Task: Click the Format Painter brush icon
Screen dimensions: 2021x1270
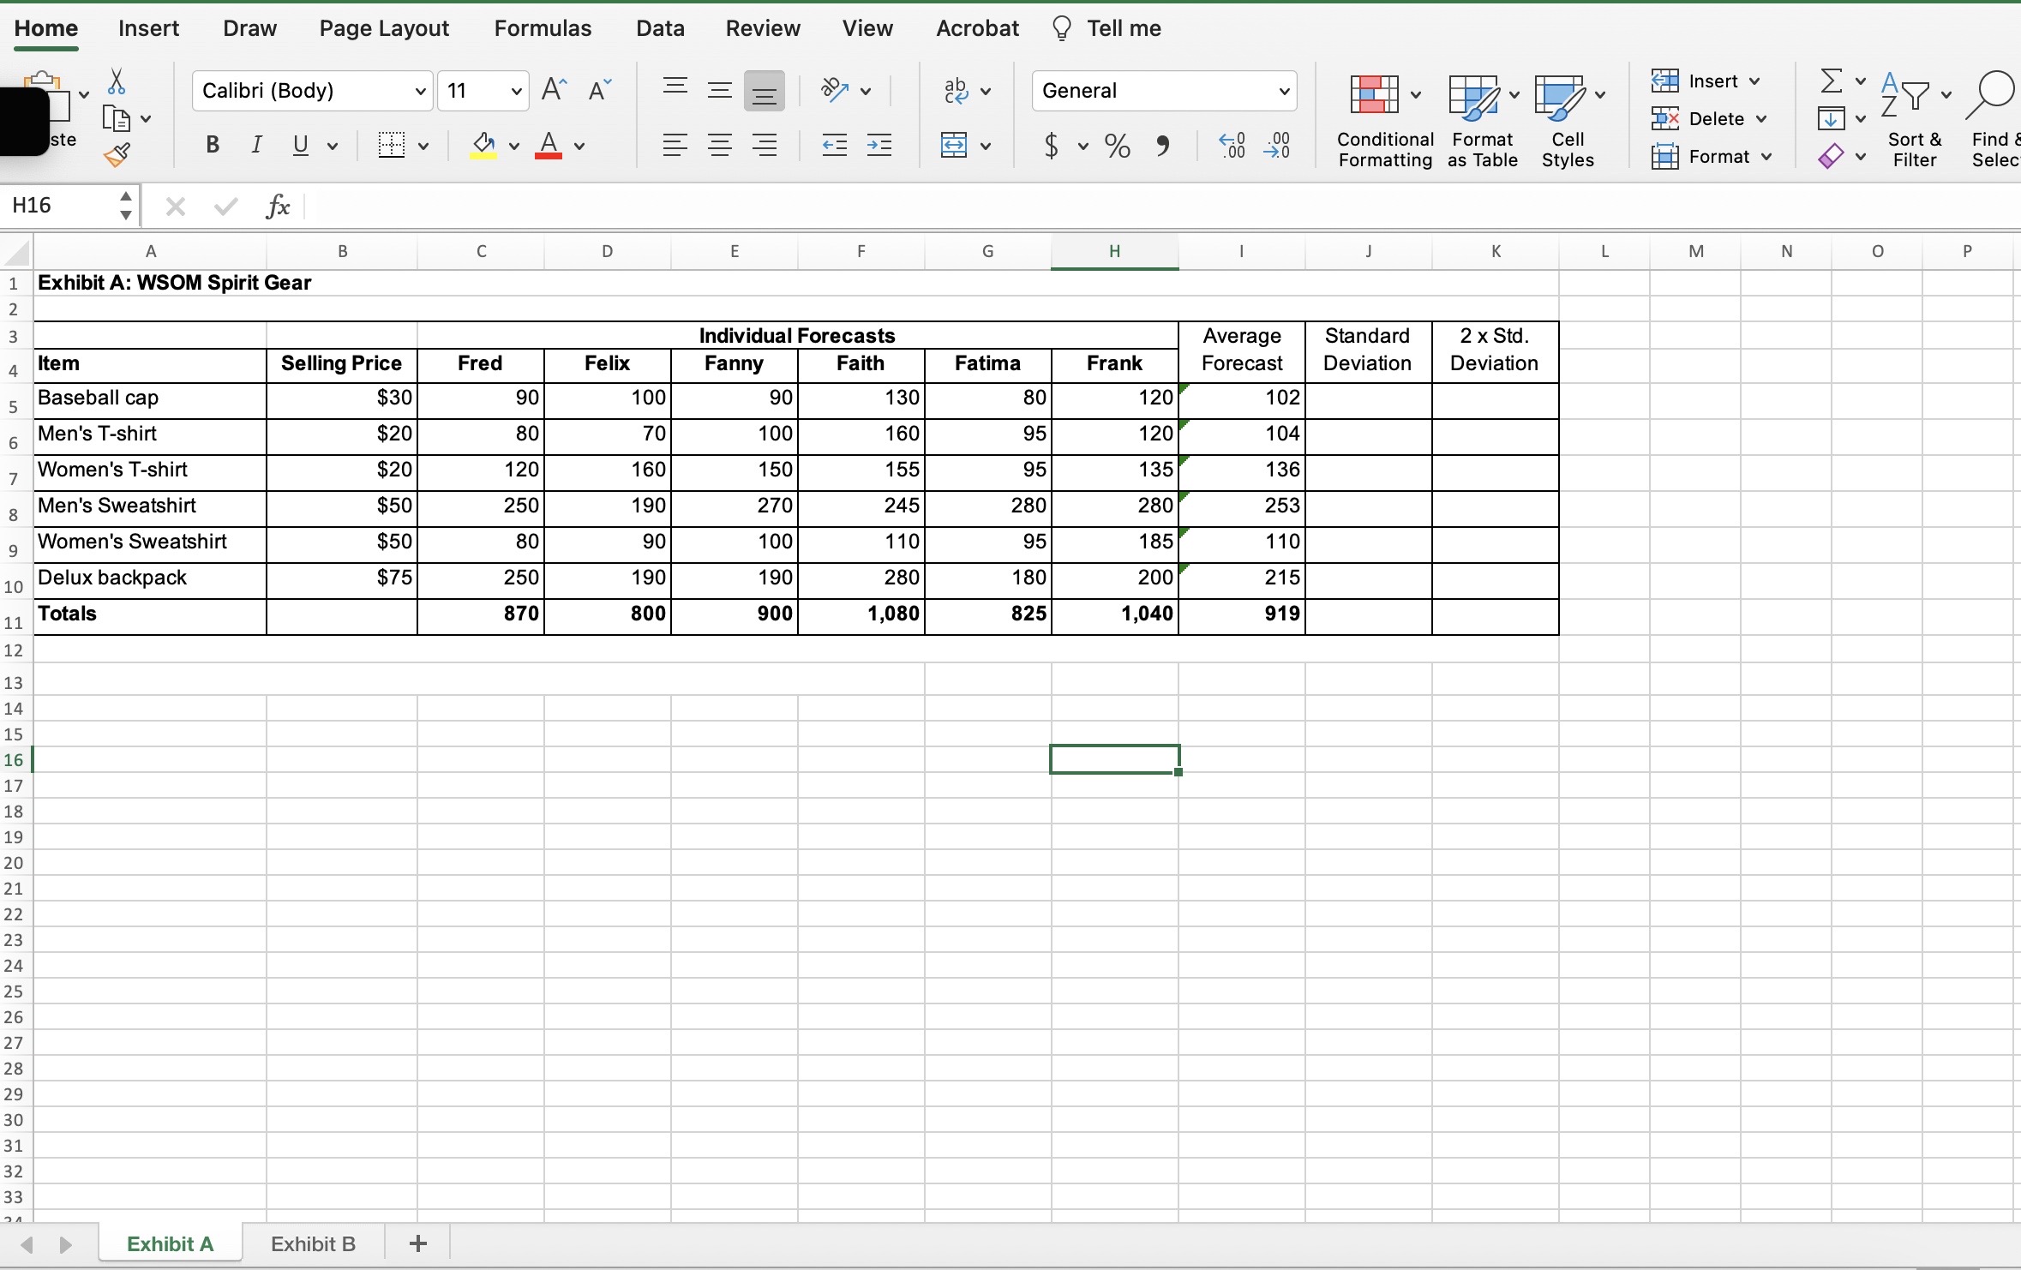Action: pyautogui.click(x=117, y=155)
